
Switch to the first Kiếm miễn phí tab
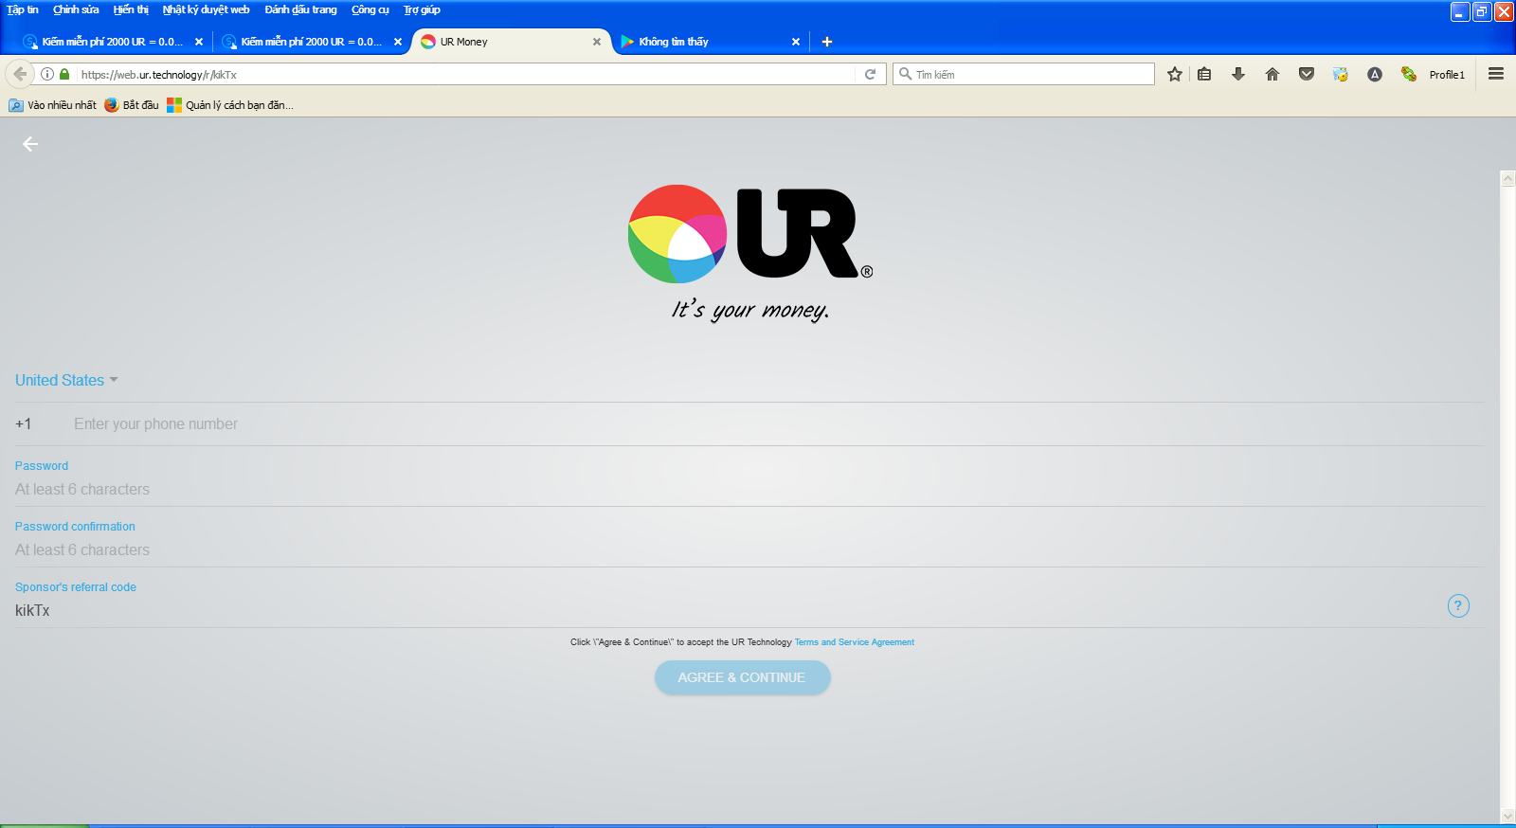(x=112, y=42)
